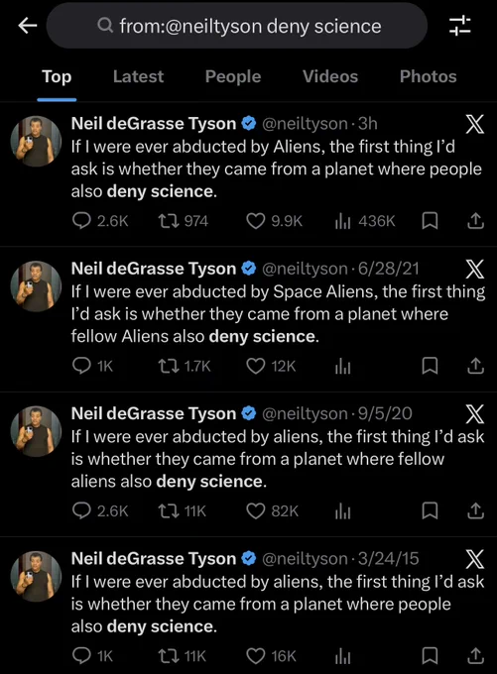Share the 9/5/20 tweet

pos(475,511)
